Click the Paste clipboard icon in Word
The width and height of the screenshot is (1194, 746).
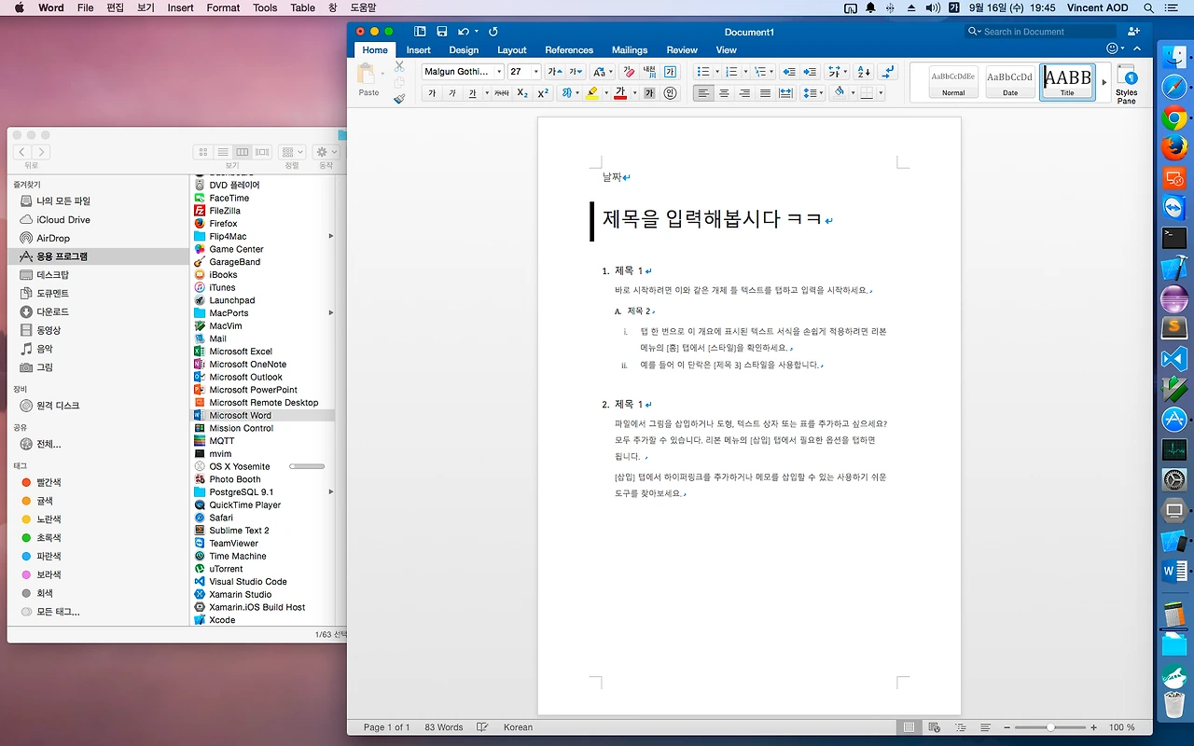367,74
